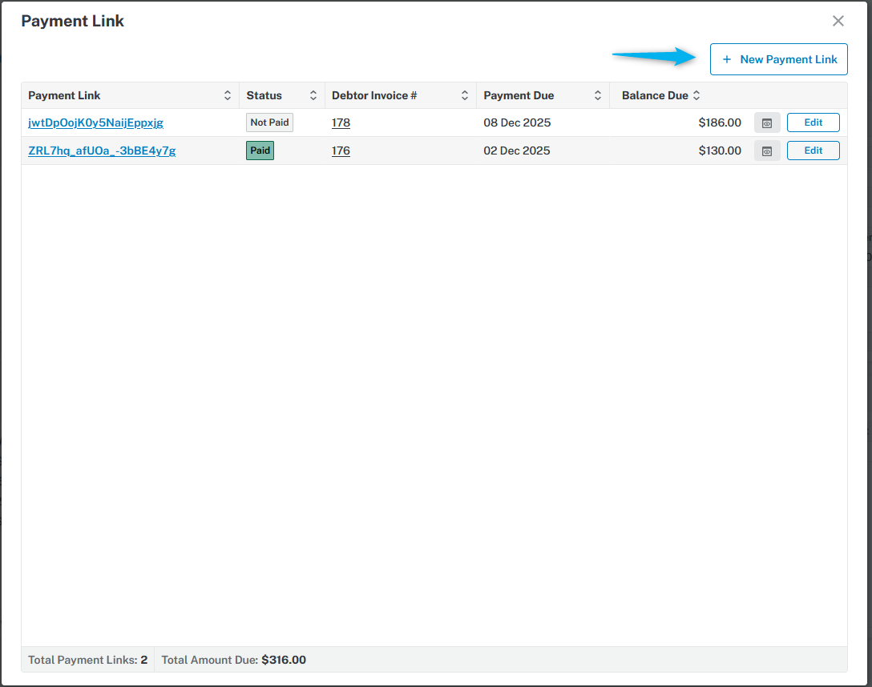Preview the payment link for invoice 178

767,123
